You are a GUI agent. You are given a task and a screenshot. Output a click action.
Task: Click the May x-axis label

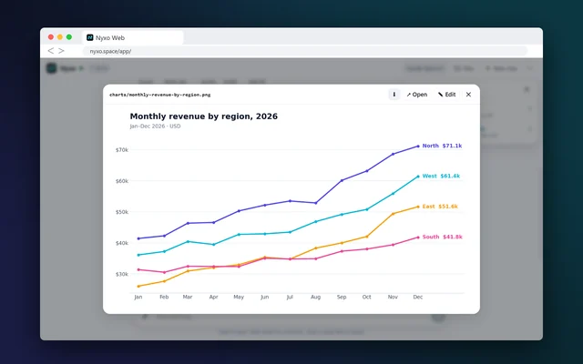pyautogui.click(x=239, y=297)
